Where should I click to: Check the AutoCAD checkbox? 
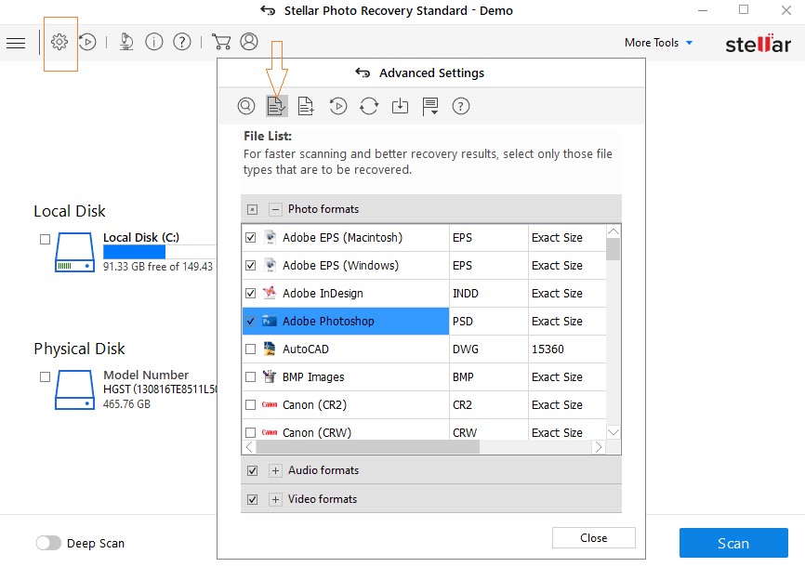[x=251, y=349]
